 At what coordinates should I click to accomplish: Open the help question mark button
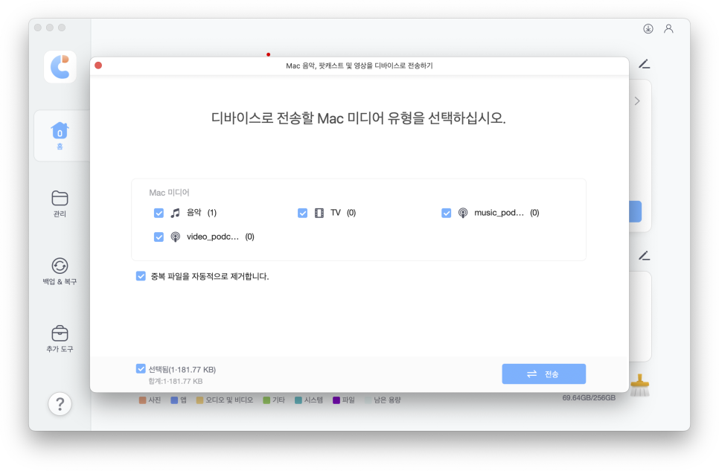click(x=60, y=403)
